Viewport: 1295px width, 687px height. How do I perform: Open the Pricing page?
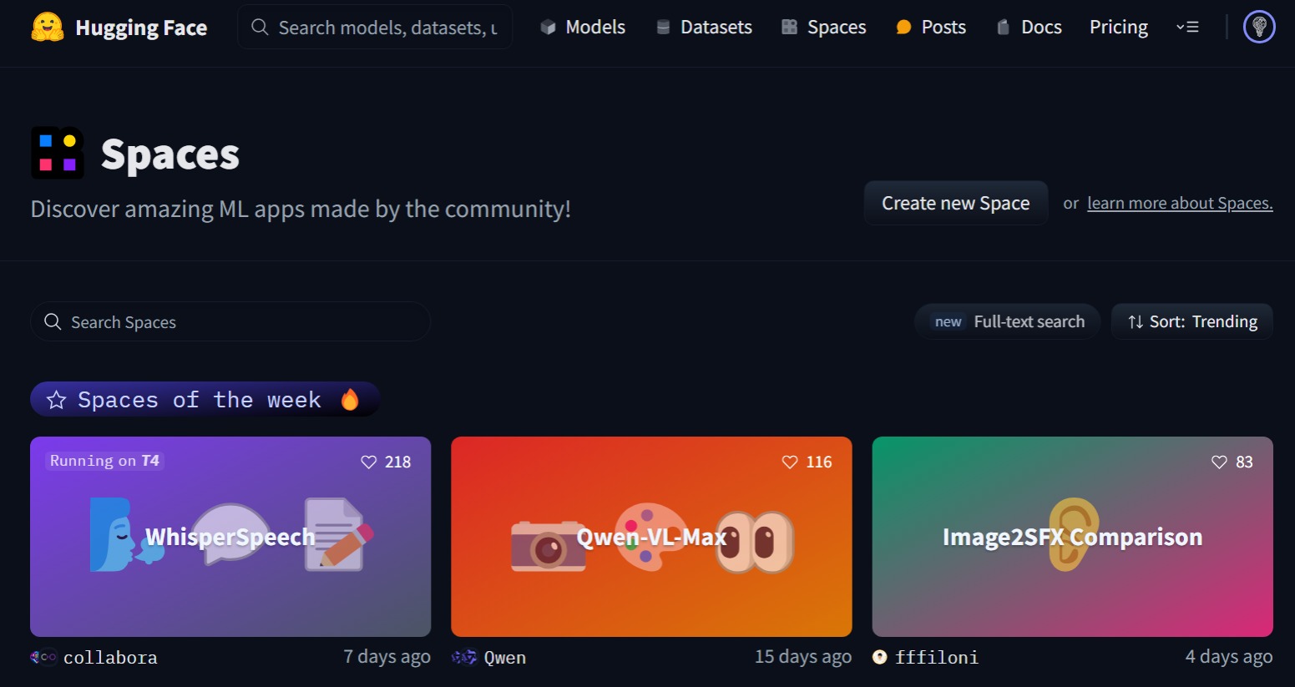[x=1119, y=28]
